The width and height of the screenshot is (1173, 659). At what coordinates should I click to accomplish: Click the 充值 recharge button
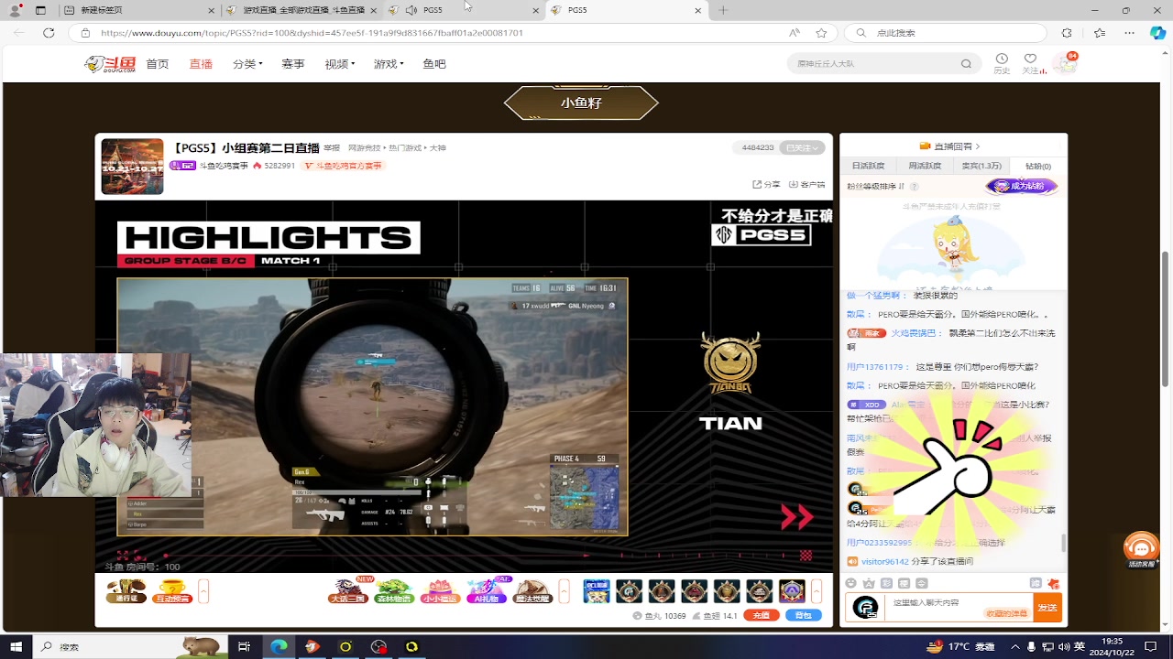[x=762, y=615]
